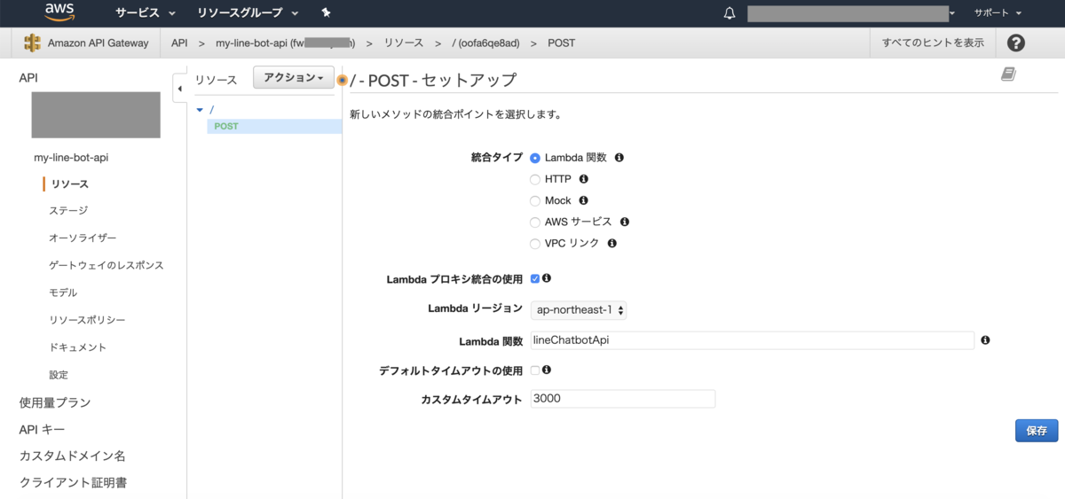Show info for Lambda 関数 integration type
Viewport: 1065px width, 499px height.
[x=619, y=158]
